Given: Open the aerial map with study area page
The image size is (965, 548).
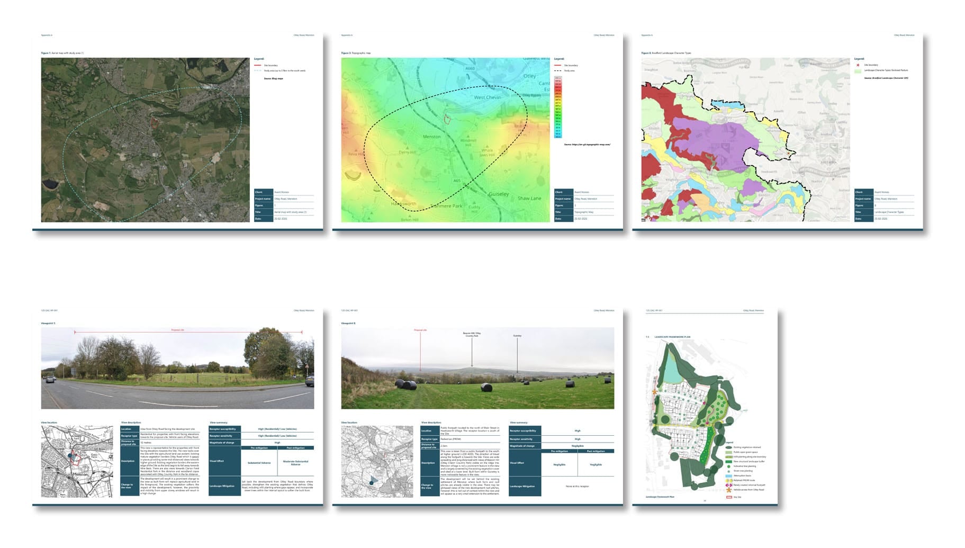Looking at the screenshot, I should [177, 132].
